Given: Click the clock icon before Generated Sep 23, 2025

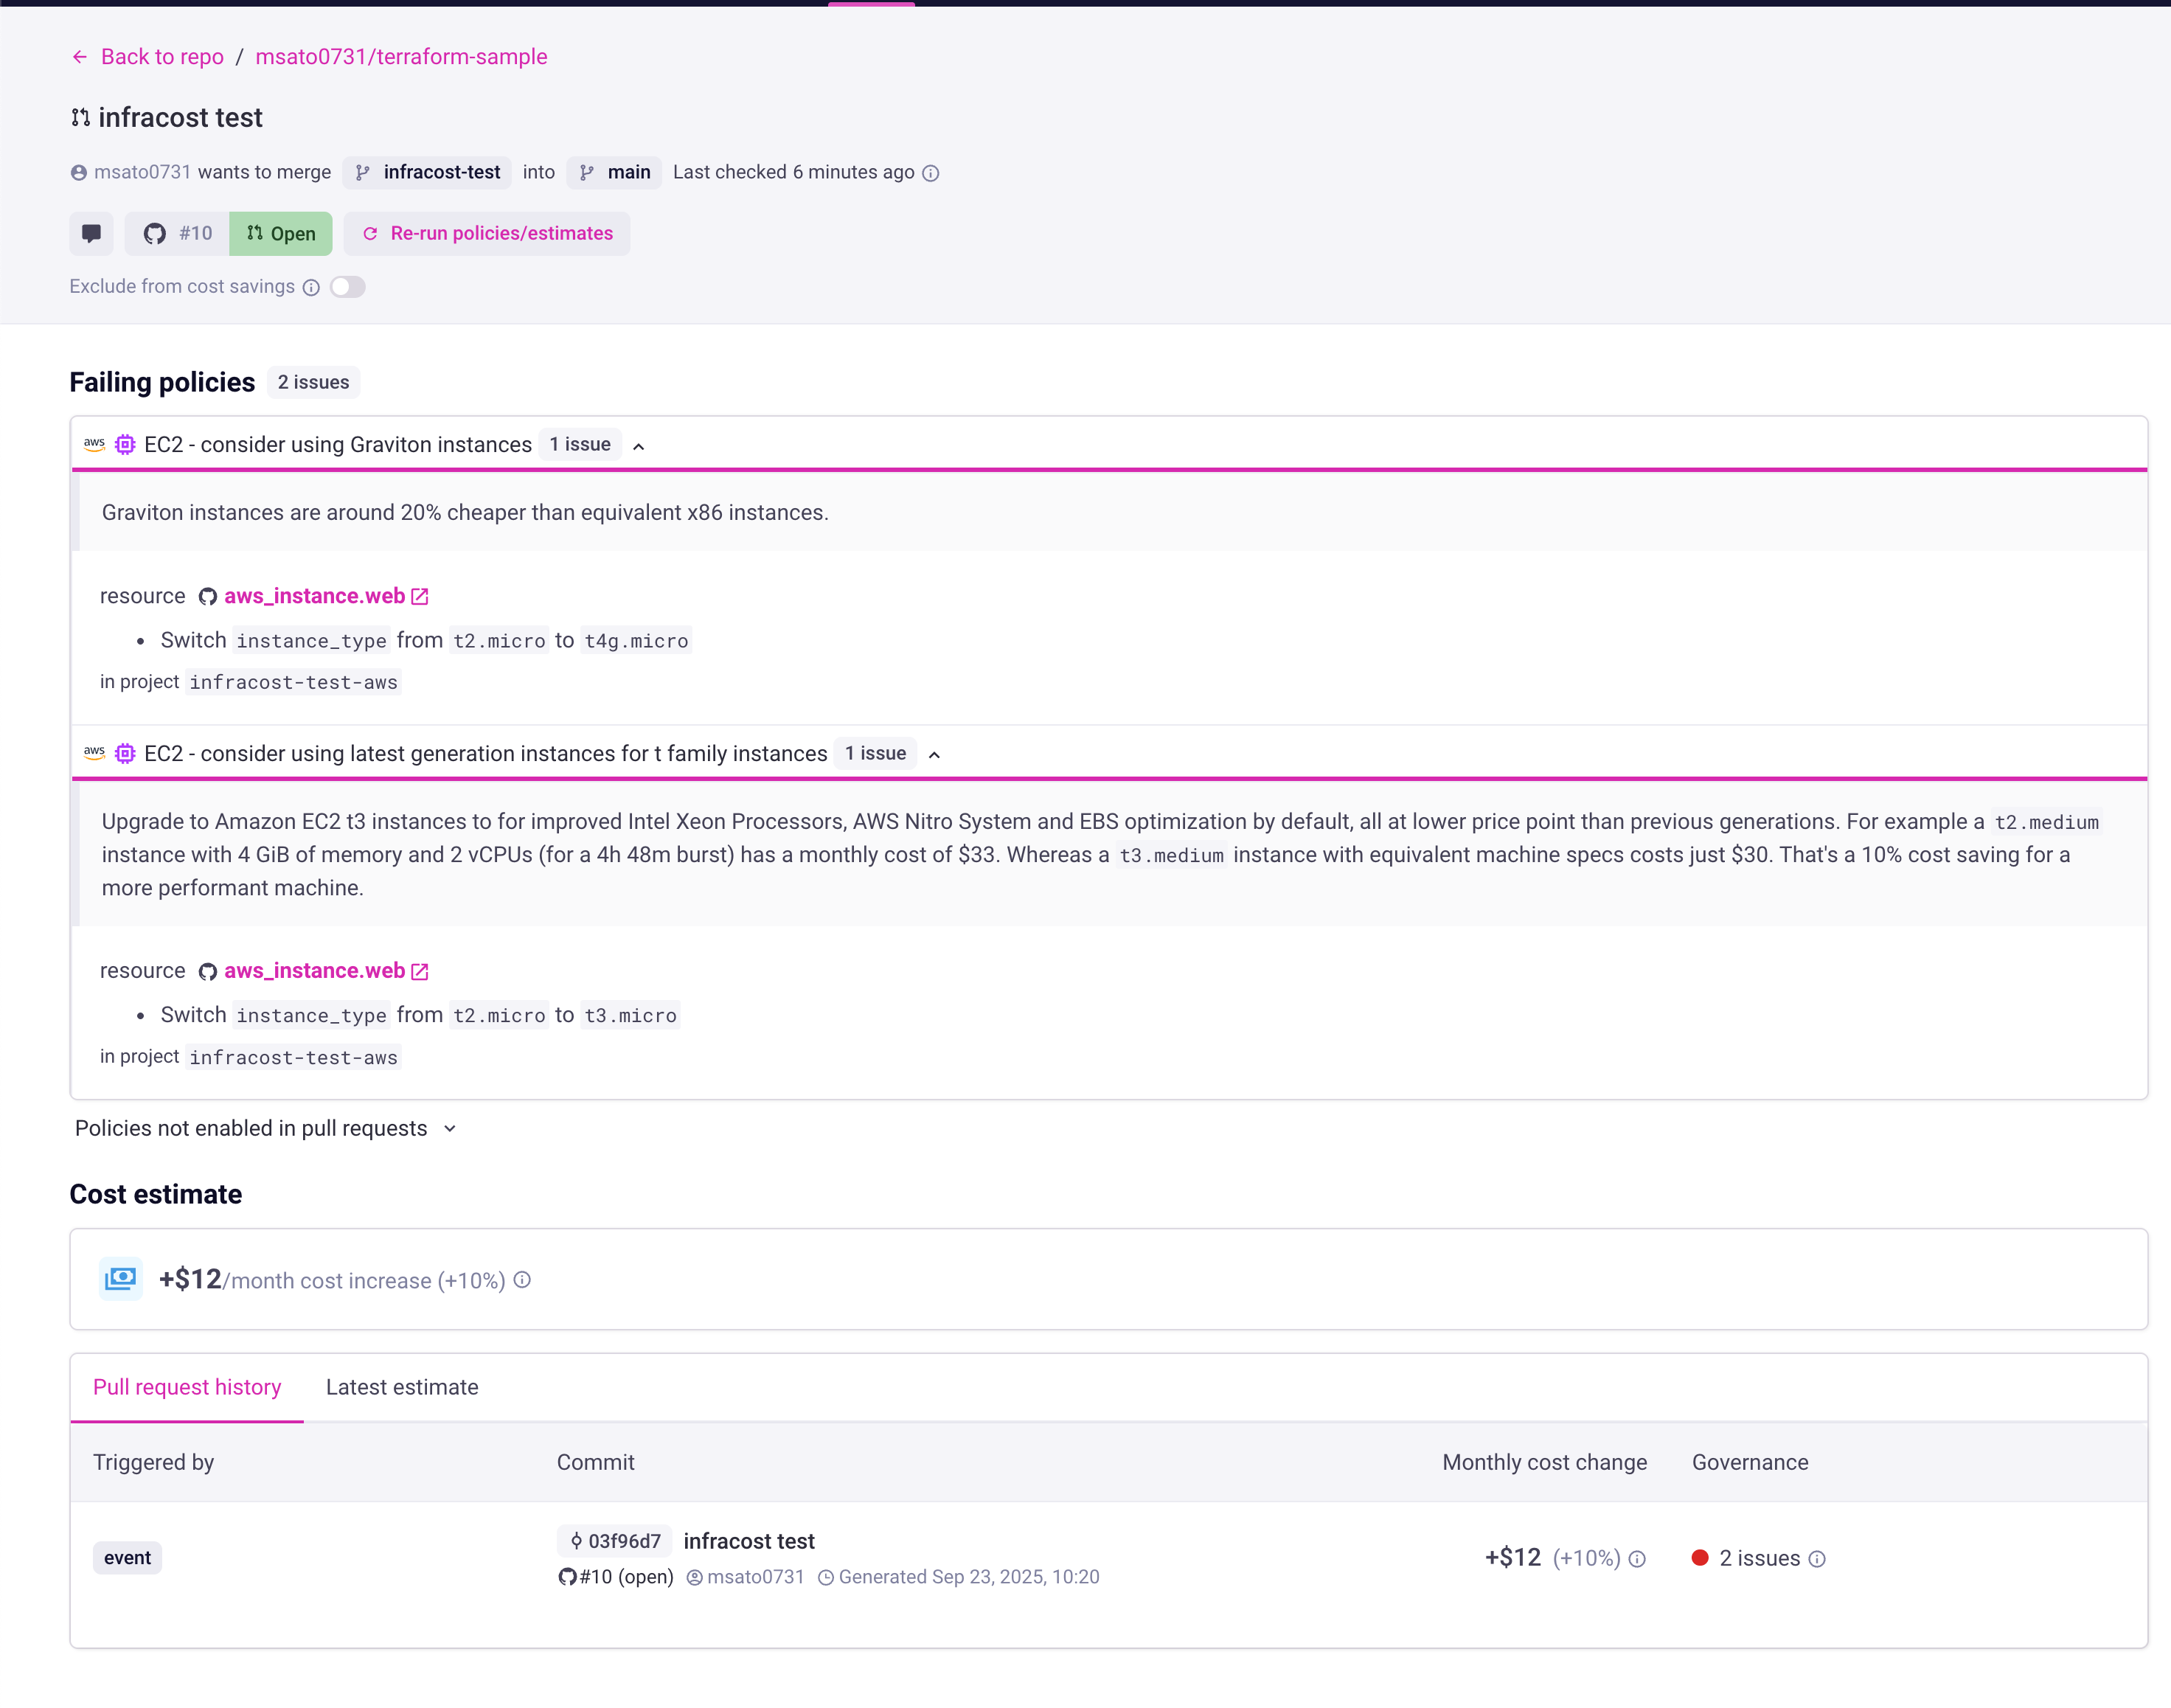Looking at the screenshot, I should pyautogui.click(x=826, y=1578).
